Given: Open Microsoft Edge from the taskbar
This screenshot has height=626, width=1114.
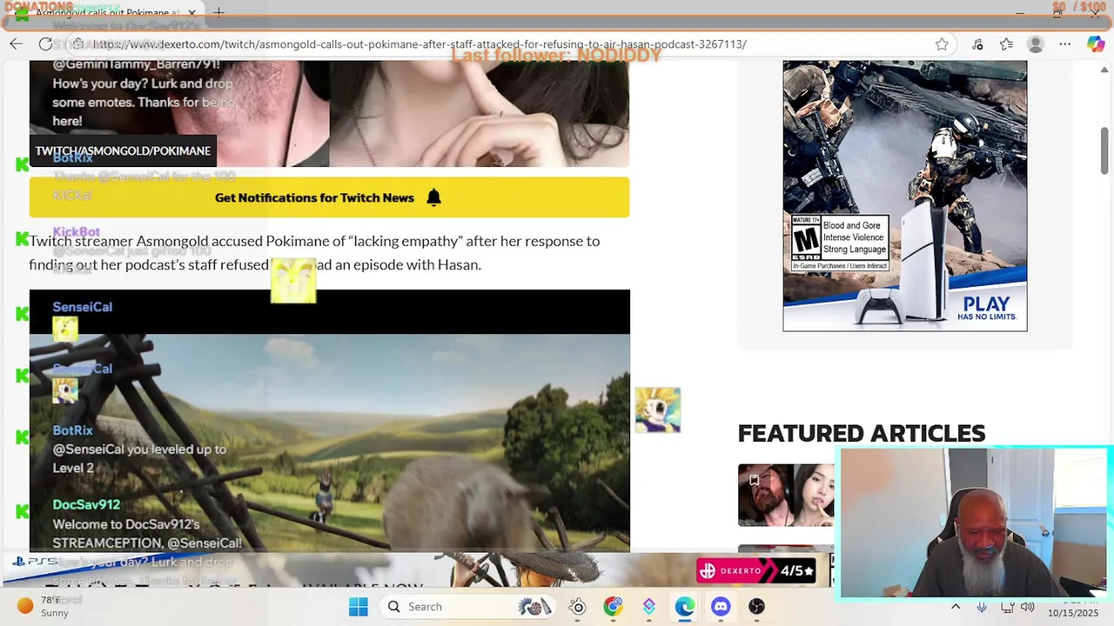Looking at the screenshot, I should (684, 607).
